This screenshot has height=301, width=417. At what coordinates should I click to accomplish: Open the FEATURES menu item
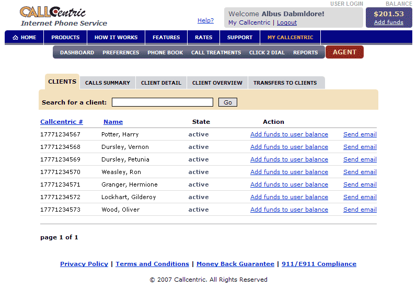pyautogui.click(x=166, y=38)
